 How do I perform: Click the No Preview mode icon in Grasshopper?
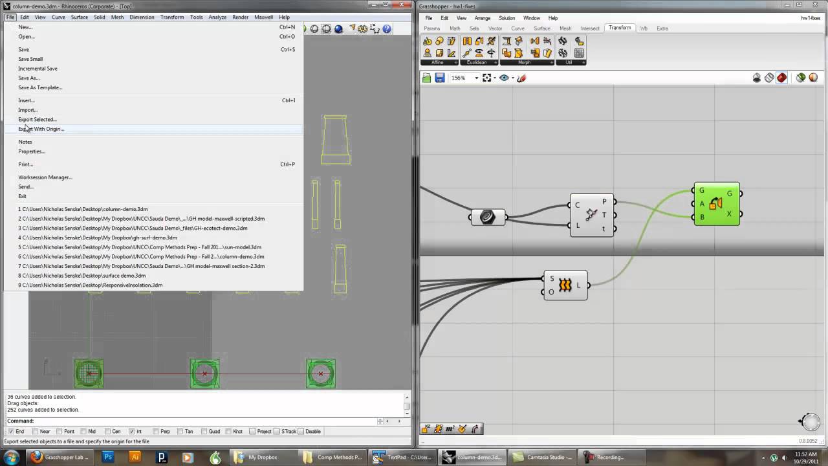pyautogui.click(x=757, y=78)
